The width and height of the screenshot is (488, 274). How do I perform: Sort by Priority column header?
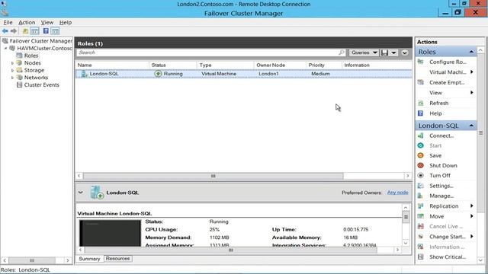click(x=323, y=65)
